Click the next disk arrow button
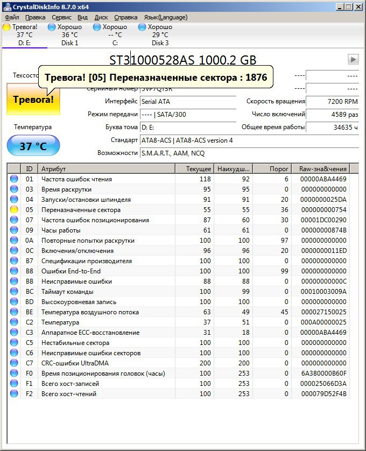The width and height of the screenshot is (366, 451). [x=353, y=60]
